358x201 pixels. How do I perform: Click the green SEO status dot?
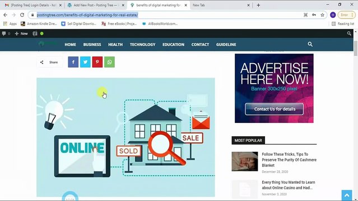click(x=42, y=33)
